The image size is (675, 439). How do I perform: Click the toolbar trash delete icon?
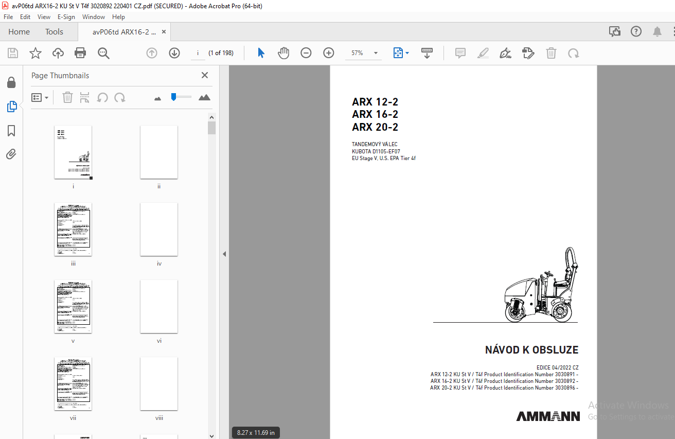tap(551, 53)
